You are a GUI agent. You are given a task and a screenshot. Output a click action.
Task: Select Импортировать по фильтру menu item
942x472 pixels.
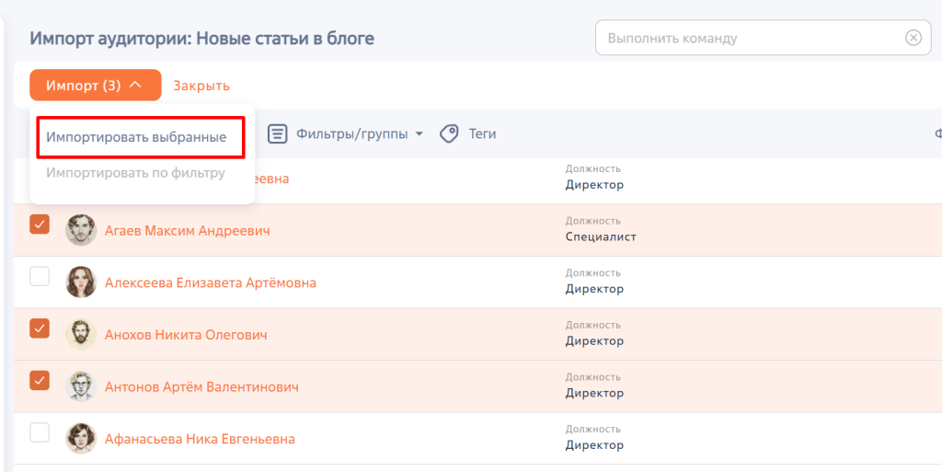(x=136, y=173)
